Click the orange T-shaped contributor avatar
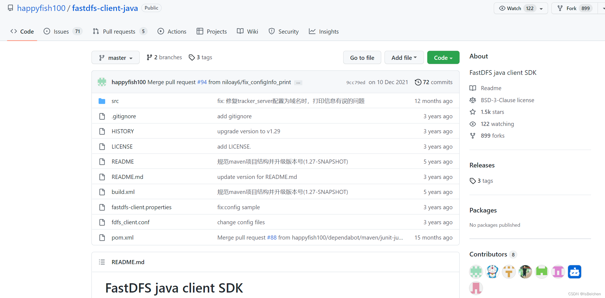The image size is (605, 298). pyautogui.click(x=509, y=272)
